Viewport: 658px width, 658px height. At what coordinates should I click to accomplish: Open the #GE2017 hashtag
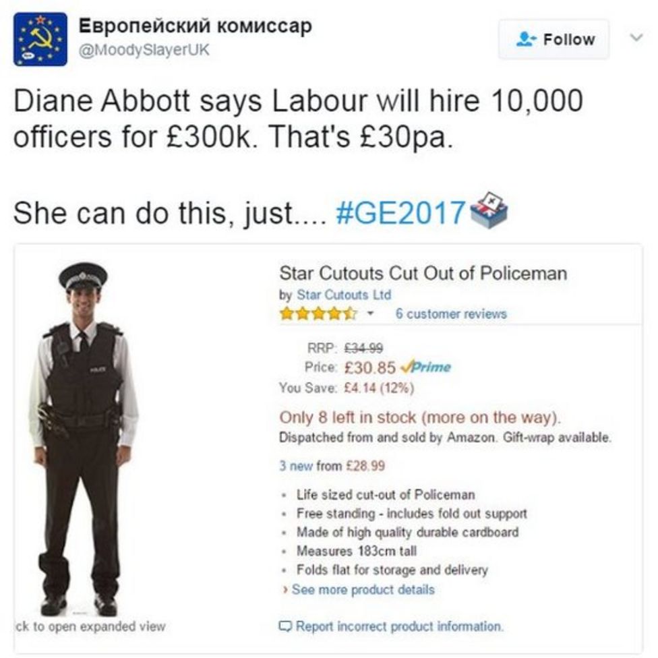pos(400,213)
